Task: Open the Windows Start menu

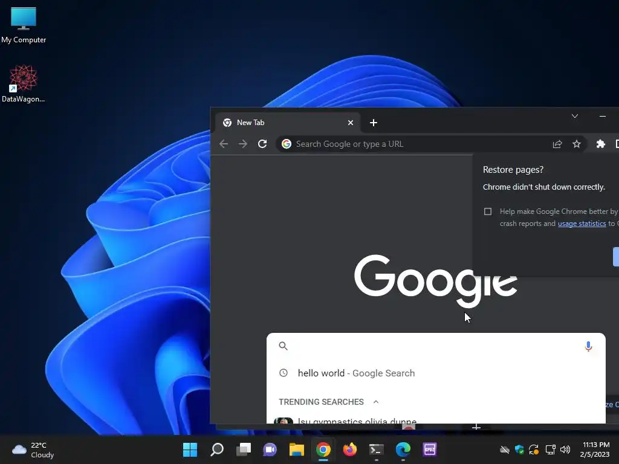Action: [x=190, y=449]
